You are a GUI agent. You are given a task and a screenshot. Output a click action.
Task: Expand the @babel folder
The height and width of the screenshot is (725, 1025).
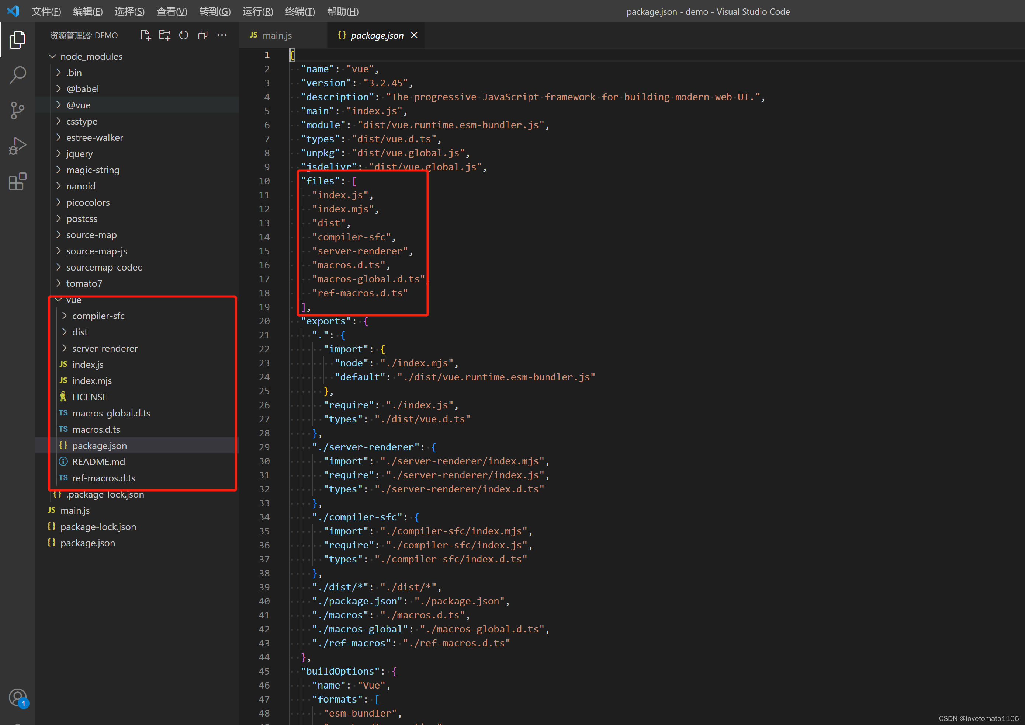137,89
